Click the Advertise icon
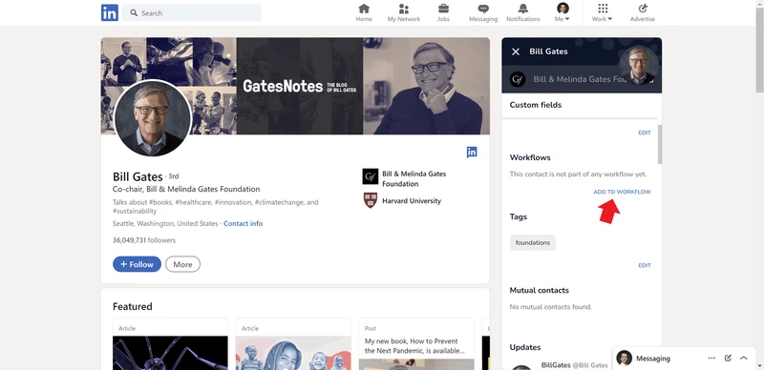764x370 pixels. point(642,9)
